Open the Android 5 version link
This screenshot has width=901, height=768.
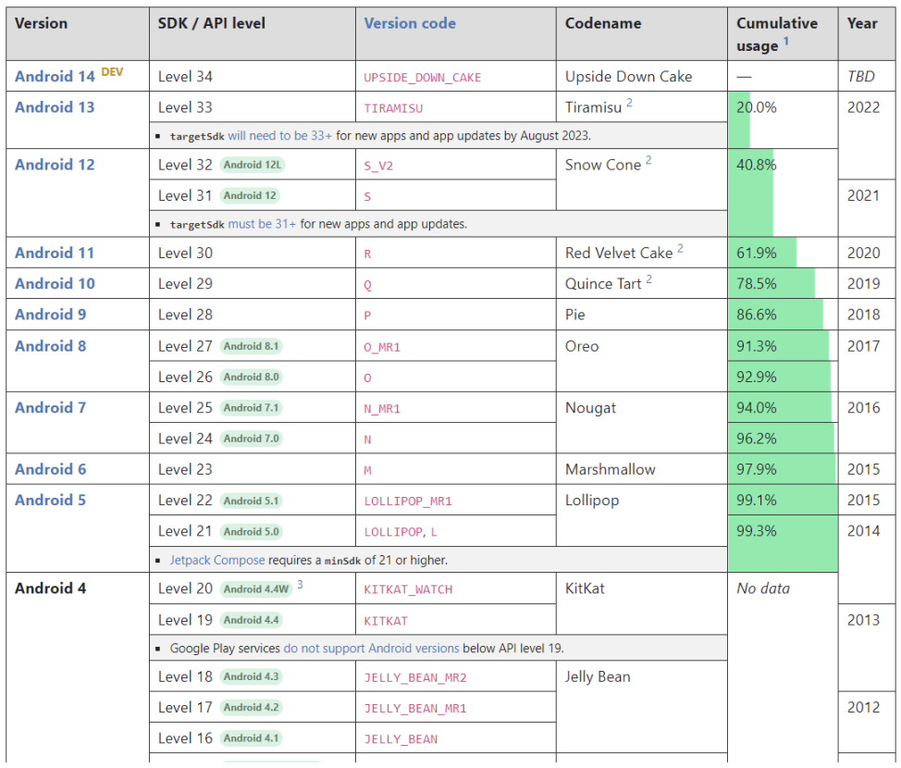coord(51,500)
